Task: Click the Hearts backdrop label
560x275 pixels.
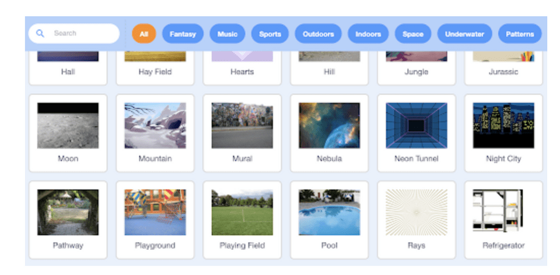Action: pyautogui.click(x=242, y=72)
